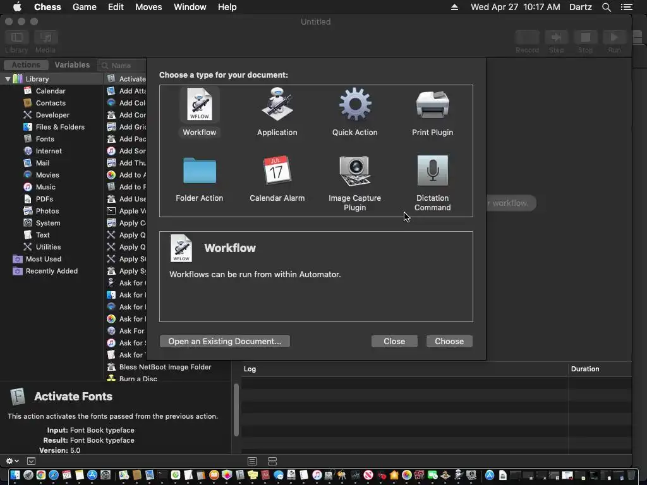Click the action description pane scrollbar
The image size is (647, 485).
(236, 410)
